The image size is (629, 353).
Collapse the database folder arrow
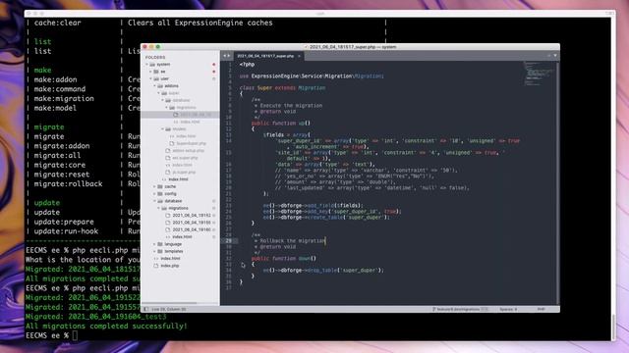coord(155,201)
